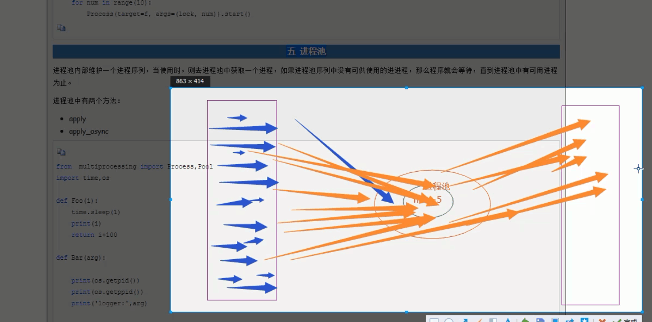Viewport: 652px width, 322px height.
Task: Click the save floppy icon in screenshot toolbar
Action: point(540,320)
